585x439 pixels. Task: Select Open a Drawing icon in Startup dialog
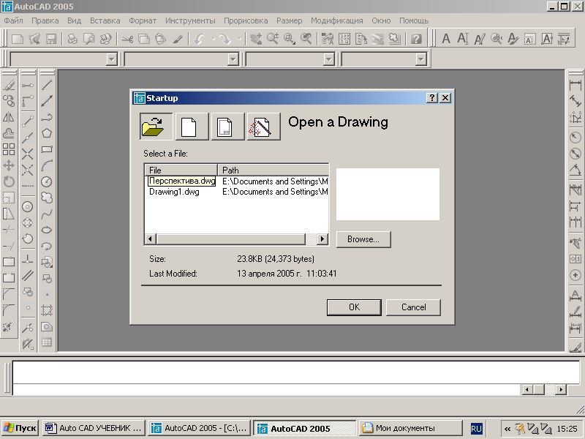tap(156, 127)
